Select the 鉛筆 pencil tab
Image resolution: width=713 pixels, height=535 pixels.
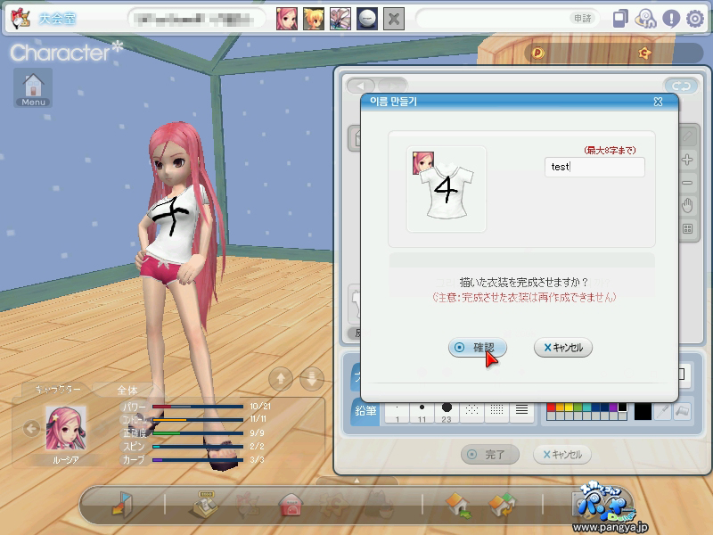(365, 411)
